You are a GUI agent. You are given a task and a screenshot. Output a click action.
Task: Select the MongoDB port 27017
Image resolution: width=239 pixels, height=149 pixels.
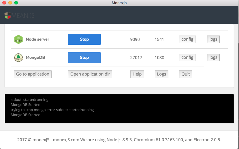[136, 58]
